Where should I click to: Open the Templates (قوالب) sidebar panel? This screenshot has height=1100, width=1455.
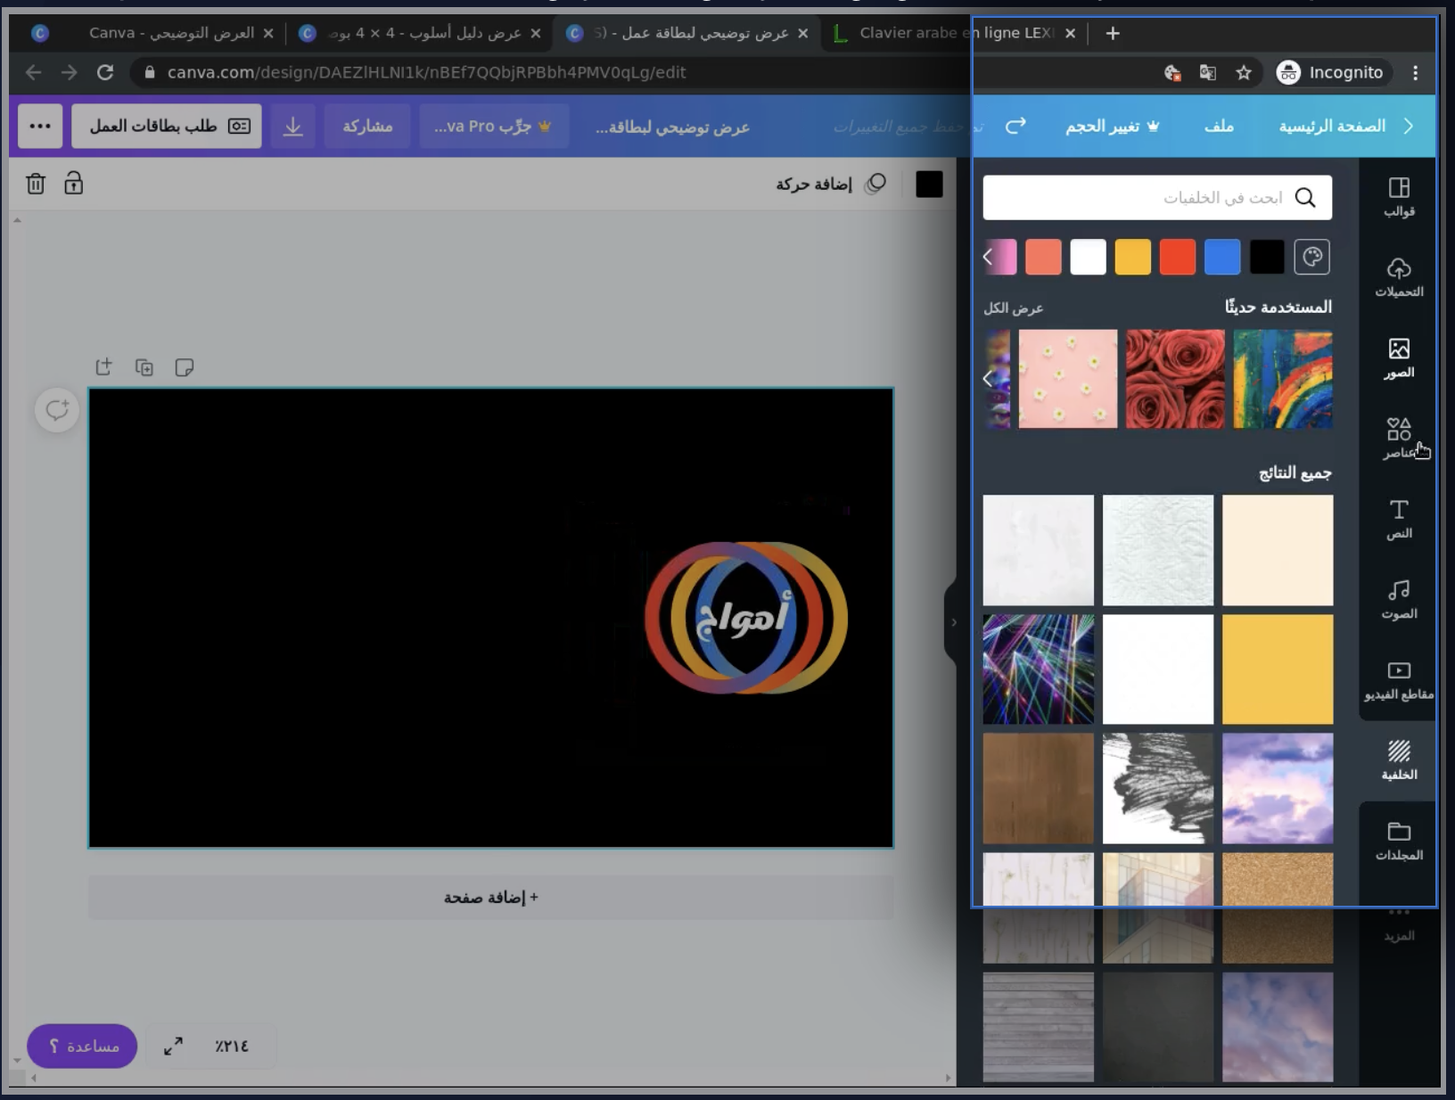(x=1398, y=197)
